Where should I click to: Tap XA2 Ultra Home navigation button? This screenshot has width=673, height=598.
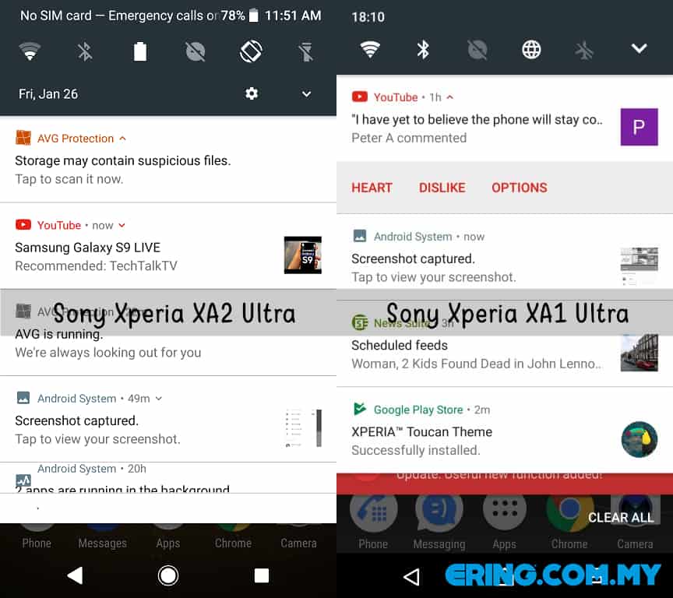click(167, 575)
